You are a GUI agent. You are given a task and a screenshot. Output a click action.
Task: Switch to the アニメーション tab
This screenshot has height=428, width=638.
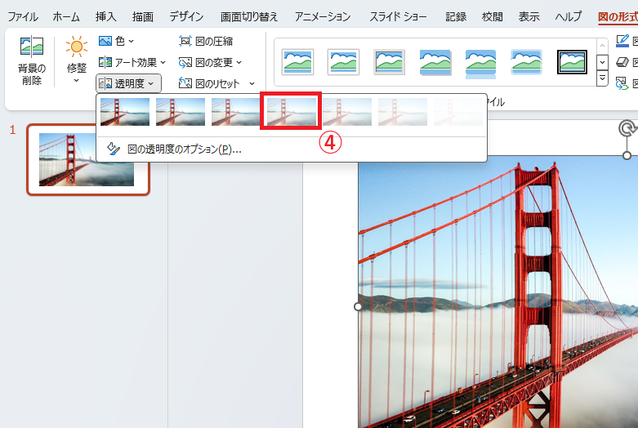pos(323,16)
